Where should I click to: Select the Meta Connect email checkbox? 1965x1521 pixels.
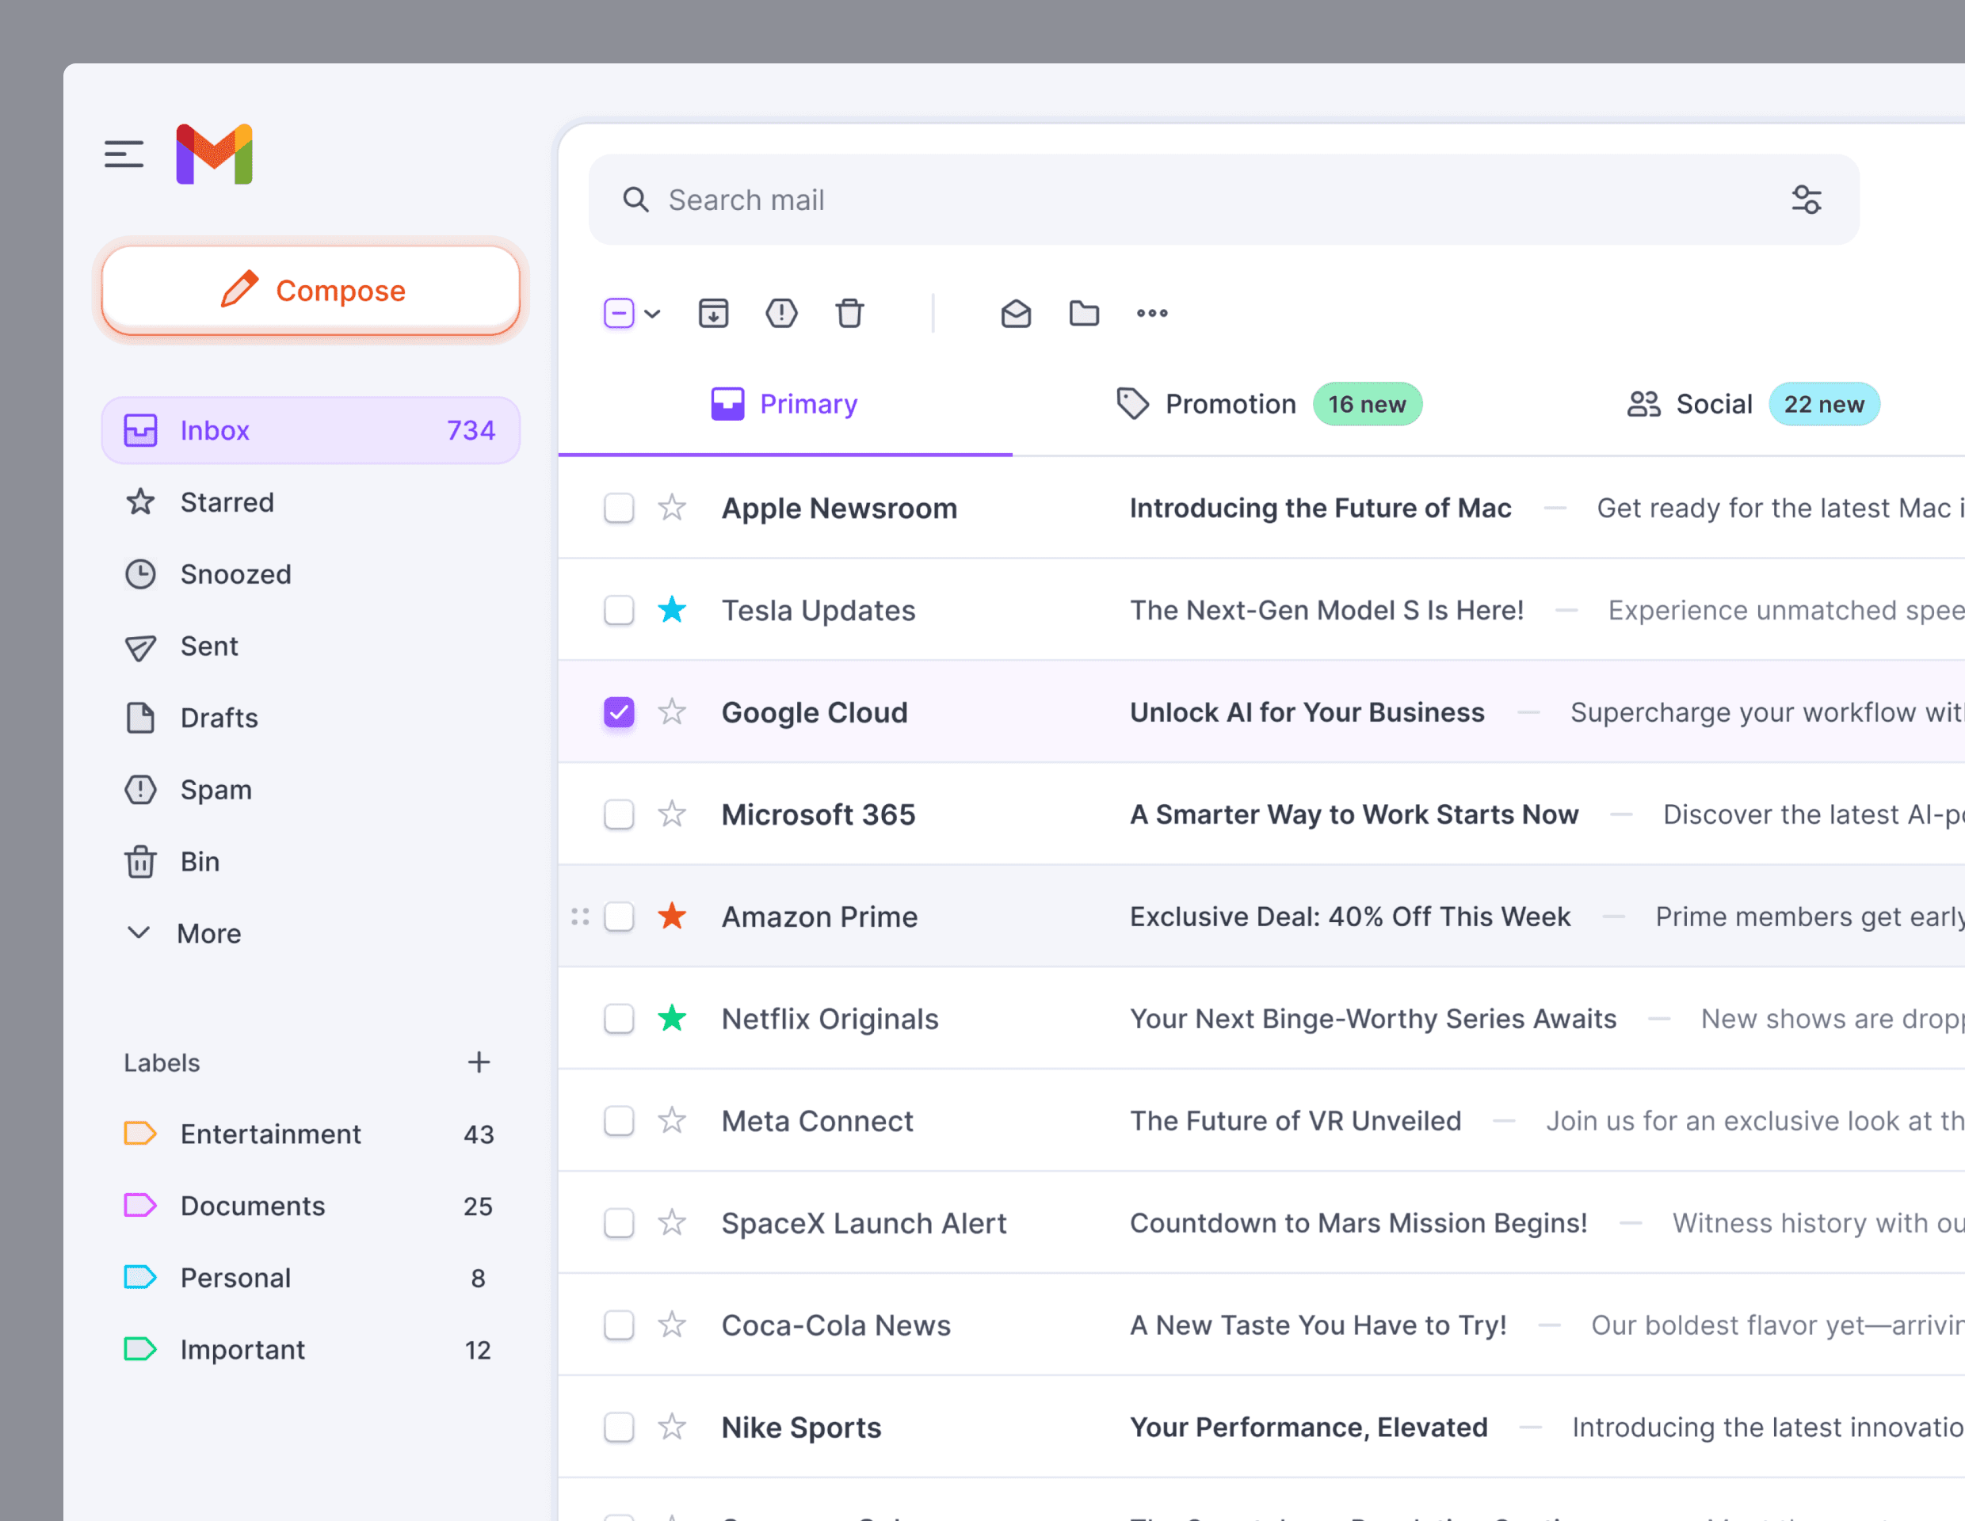619,1121
